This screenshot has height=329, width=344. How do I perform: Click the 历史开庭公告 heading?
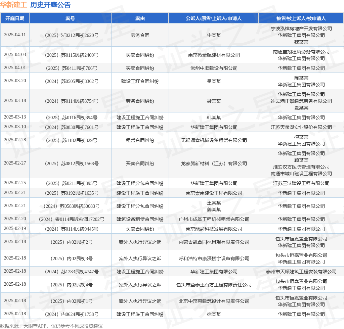pyautogui.click(x=50, y=5)
